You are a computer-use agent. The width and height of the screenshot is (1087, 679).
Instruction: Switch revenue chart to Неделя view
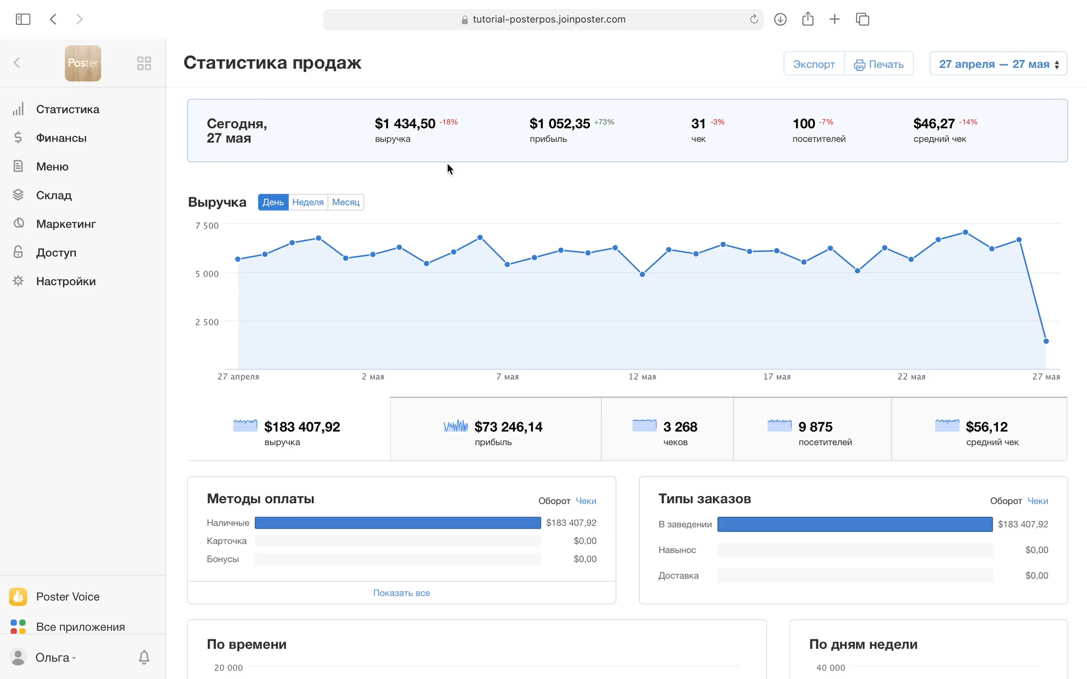tap(307, 202)
